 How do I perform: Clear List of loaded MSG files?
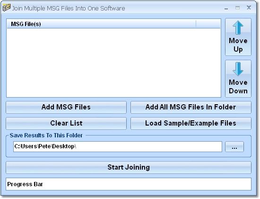pos(66,123)
